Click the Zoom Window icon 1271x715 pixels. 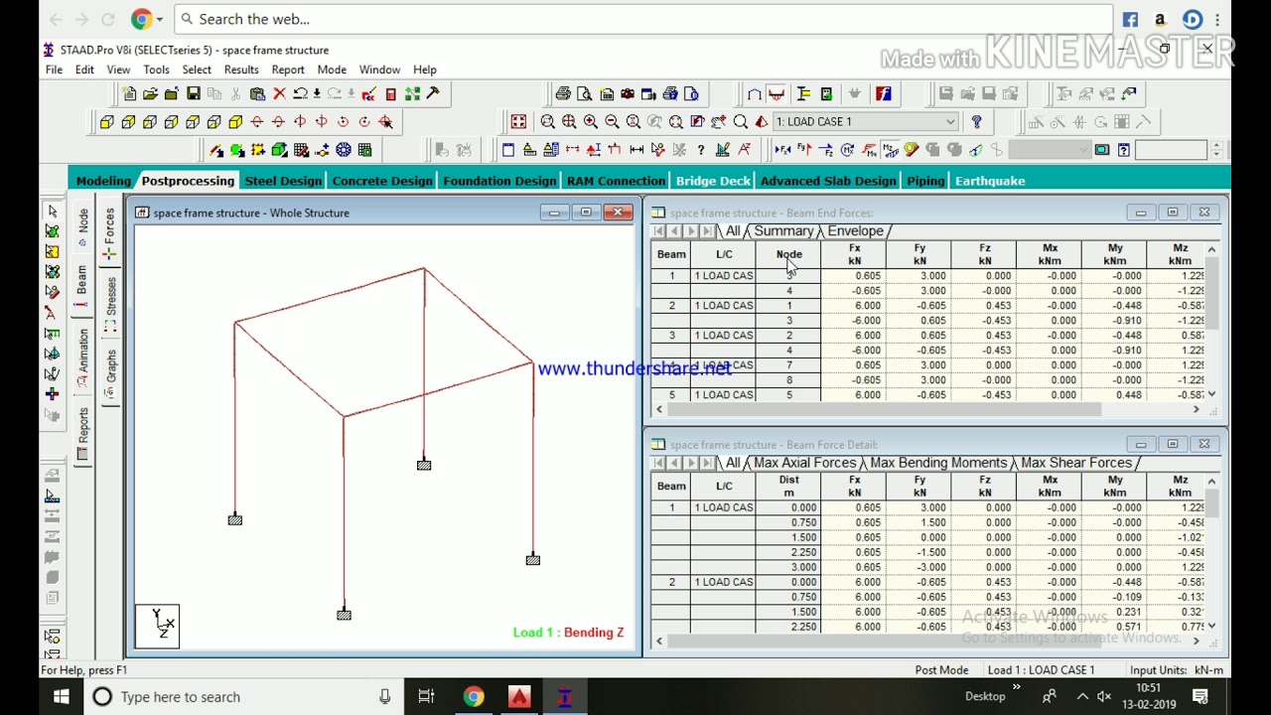click(547, 121)
